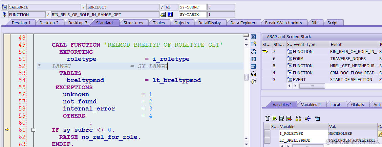Click the gear icon left of FUNCTION field
This screenshot has width=382, height=147.
click(x=4, y=15)
